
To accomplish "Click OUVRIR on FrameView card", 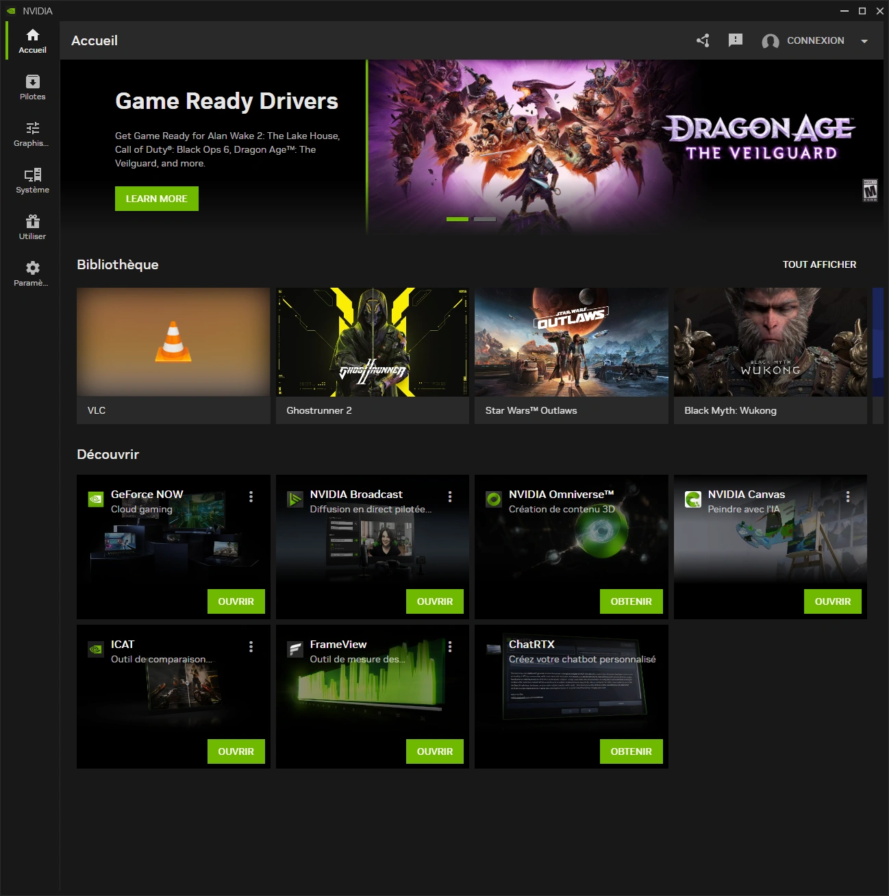I will 435,751.
